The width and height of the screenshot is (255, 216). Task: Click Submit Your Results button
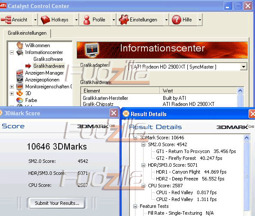[x=56, y=203]
